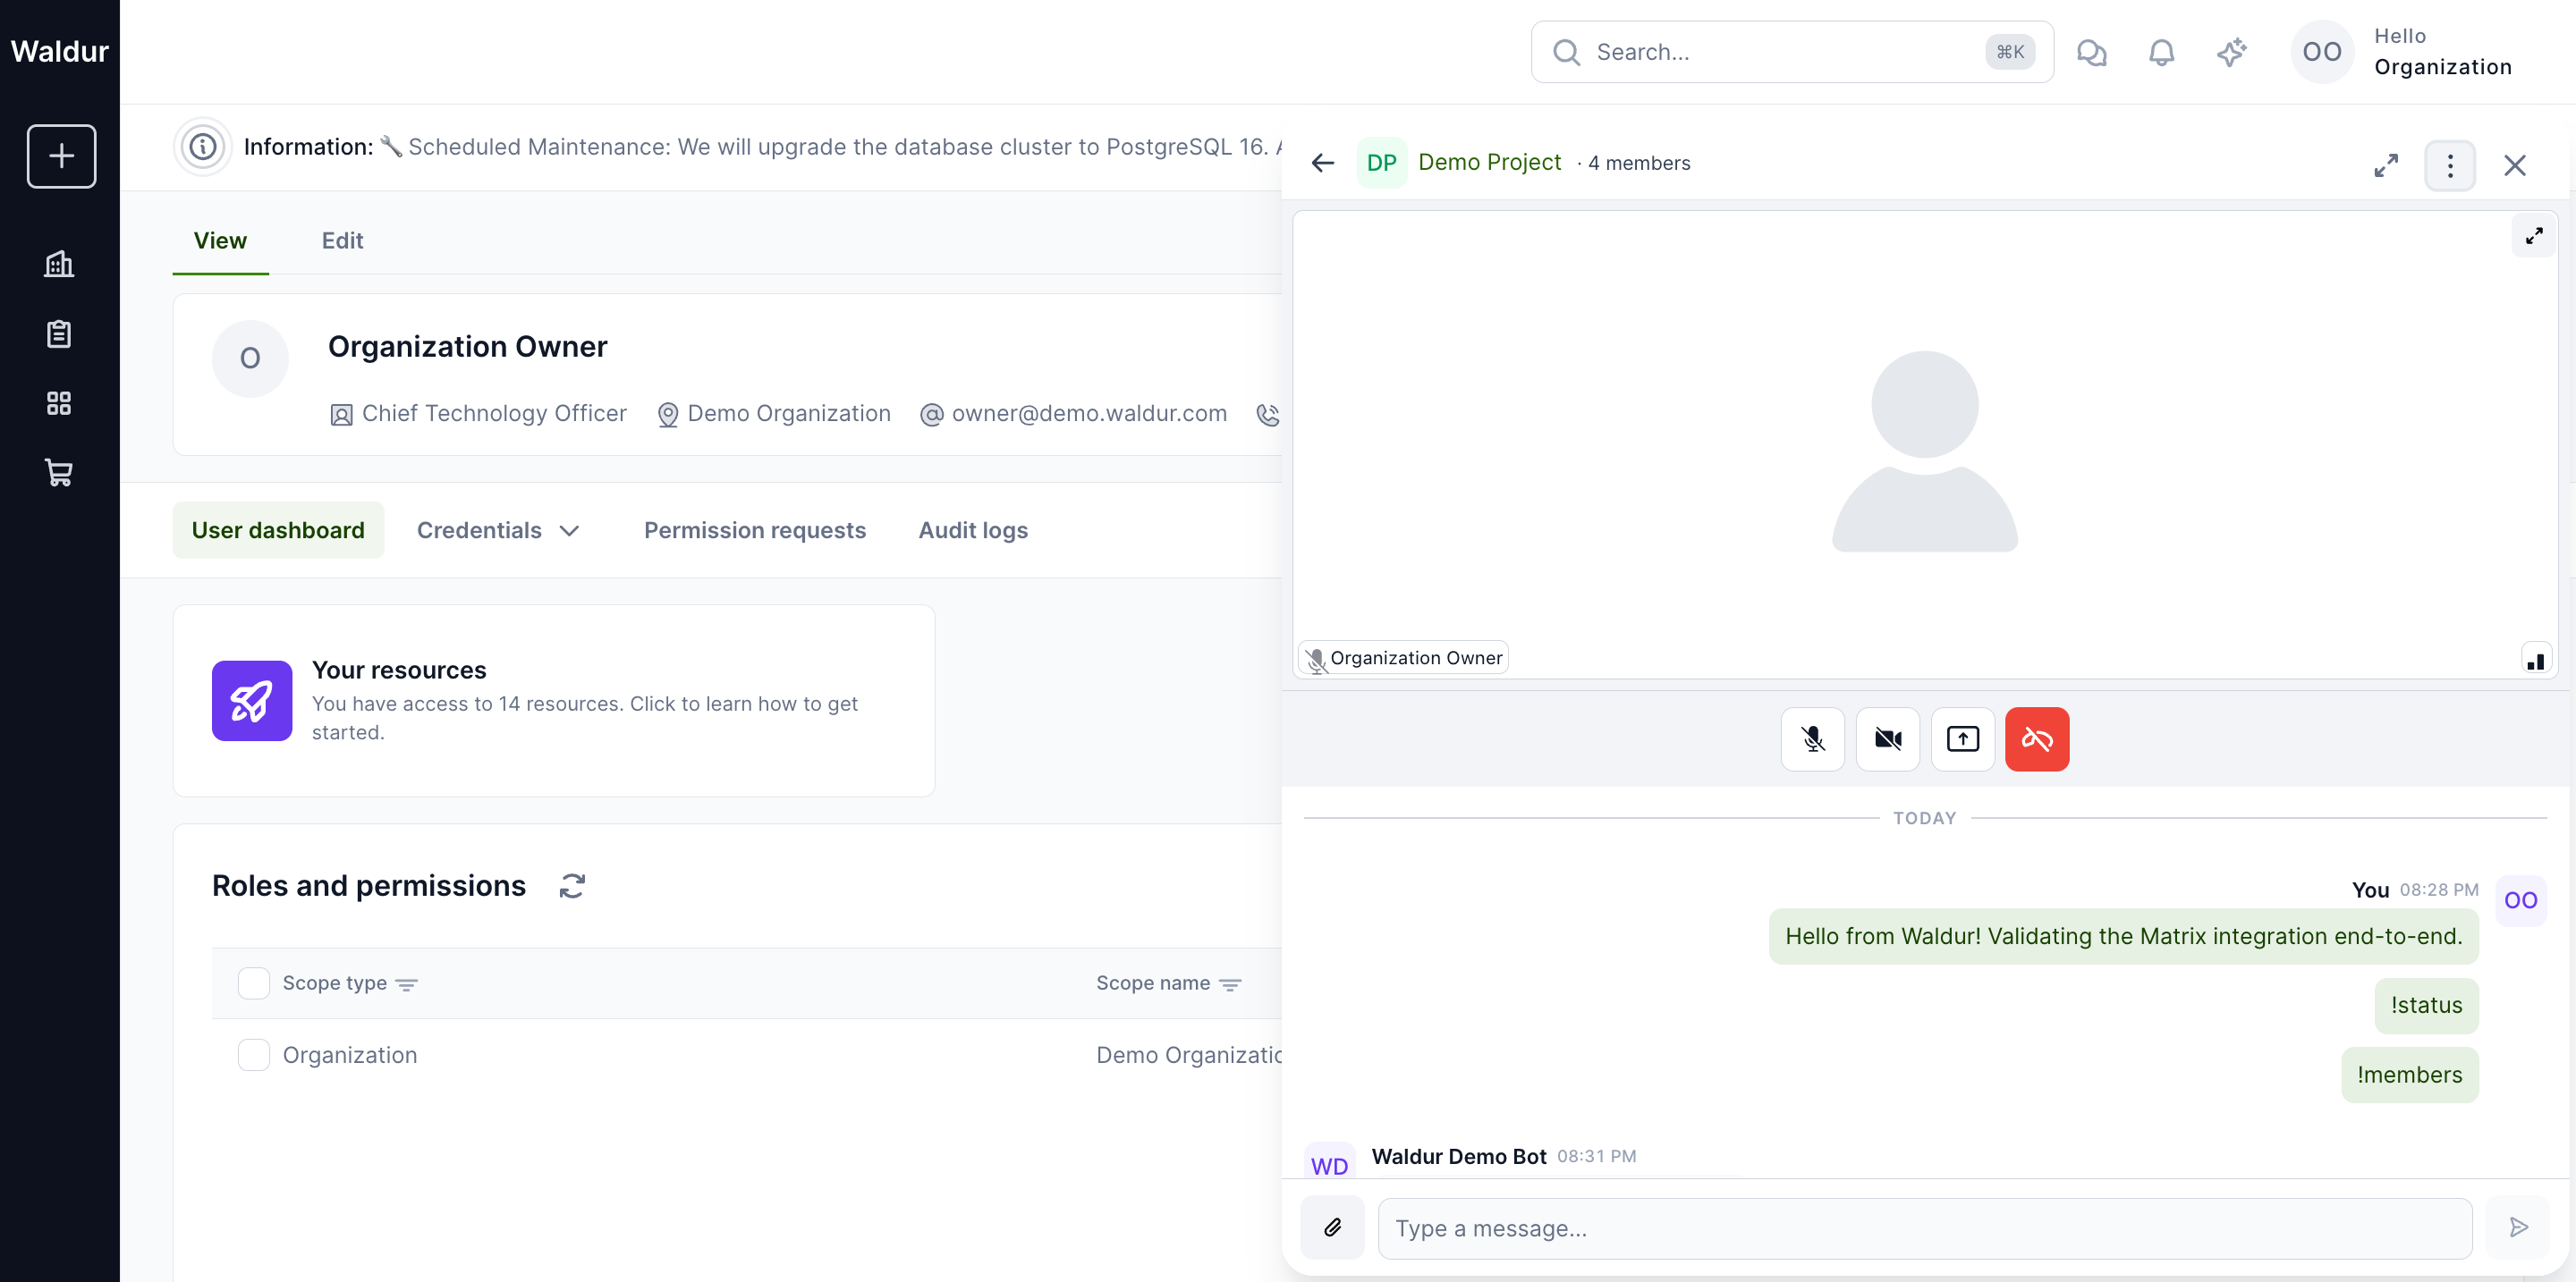Go back from Demo Project chat
The height and width of the screenshot is (1282, 2576).
tap(1322, 163)
